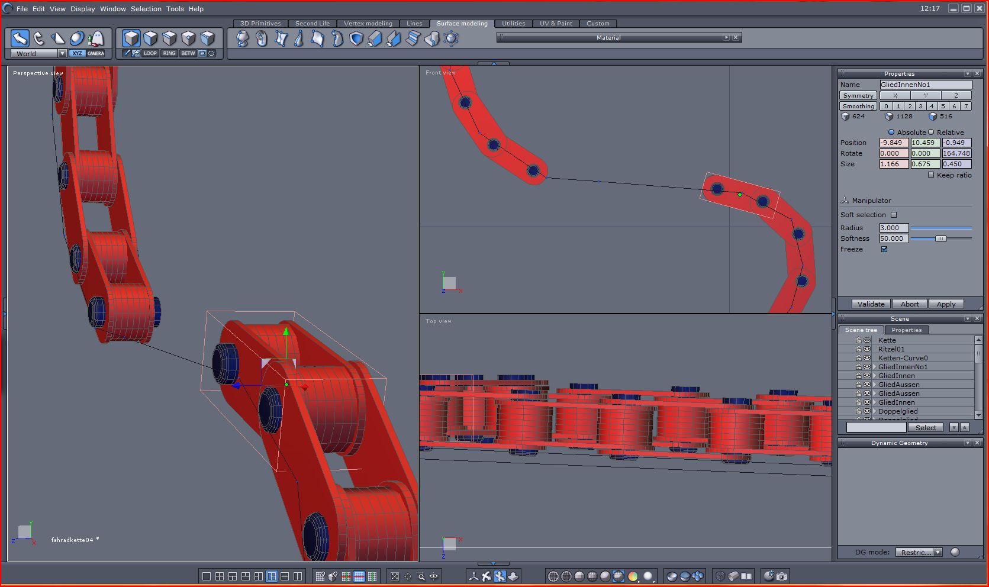Collapse the Properties panel arrow
Screen dimensions: 989x587
(x=968, y=73)
